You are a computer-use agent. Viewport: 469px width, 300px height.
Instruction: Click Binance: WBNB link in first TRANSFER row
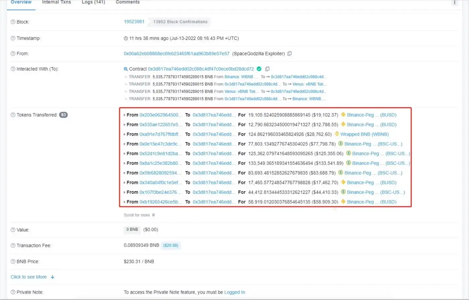(x=241, y=77)
